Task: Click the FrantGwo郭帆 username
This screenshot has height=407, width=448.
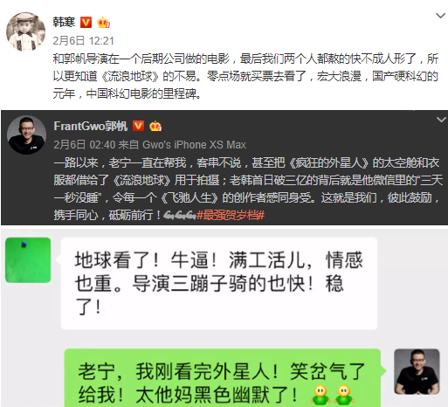Action: [91, 127]
